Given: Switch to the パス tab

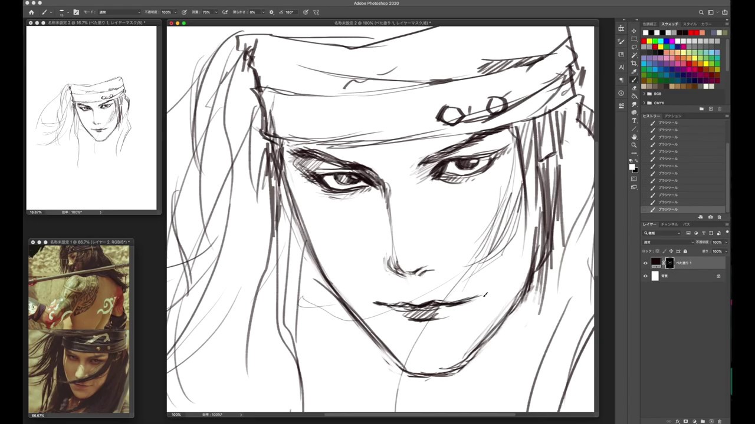Looking at the screenshot, I should pos(687,224).
